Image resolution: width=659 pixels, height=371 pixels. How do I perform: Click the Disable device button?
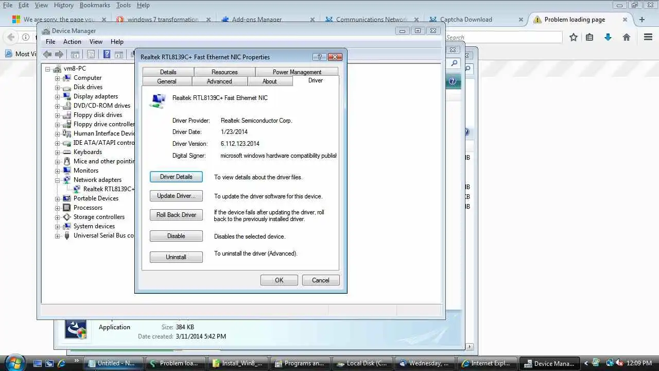coord(176,236)
